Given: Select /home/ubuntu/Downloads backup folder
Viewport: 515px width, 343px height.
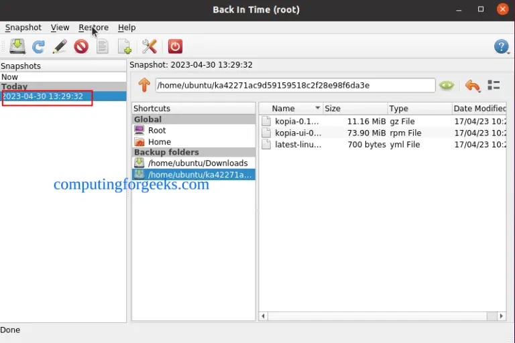Looking at the screenshot, I should (193, 163).
